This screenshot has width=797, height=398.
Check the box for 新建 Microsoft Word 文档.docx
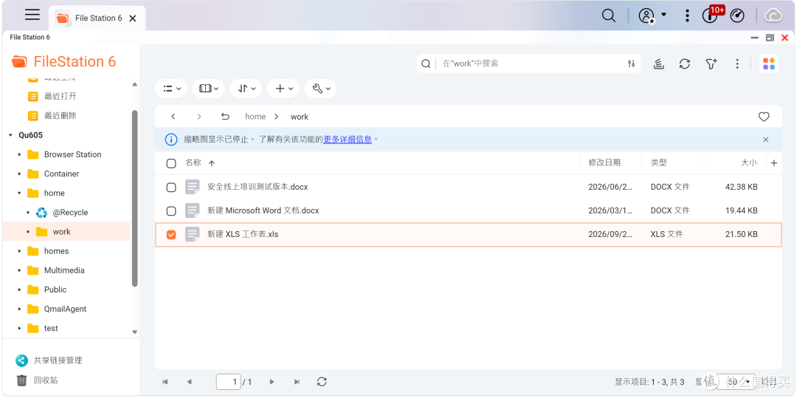171,211
